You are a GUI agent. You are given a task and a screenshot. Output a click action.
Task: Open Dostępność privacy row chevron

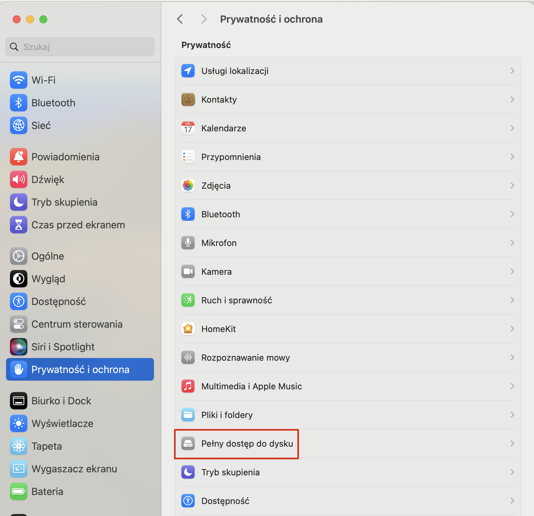pyautogui.click(x=512, y=501)
